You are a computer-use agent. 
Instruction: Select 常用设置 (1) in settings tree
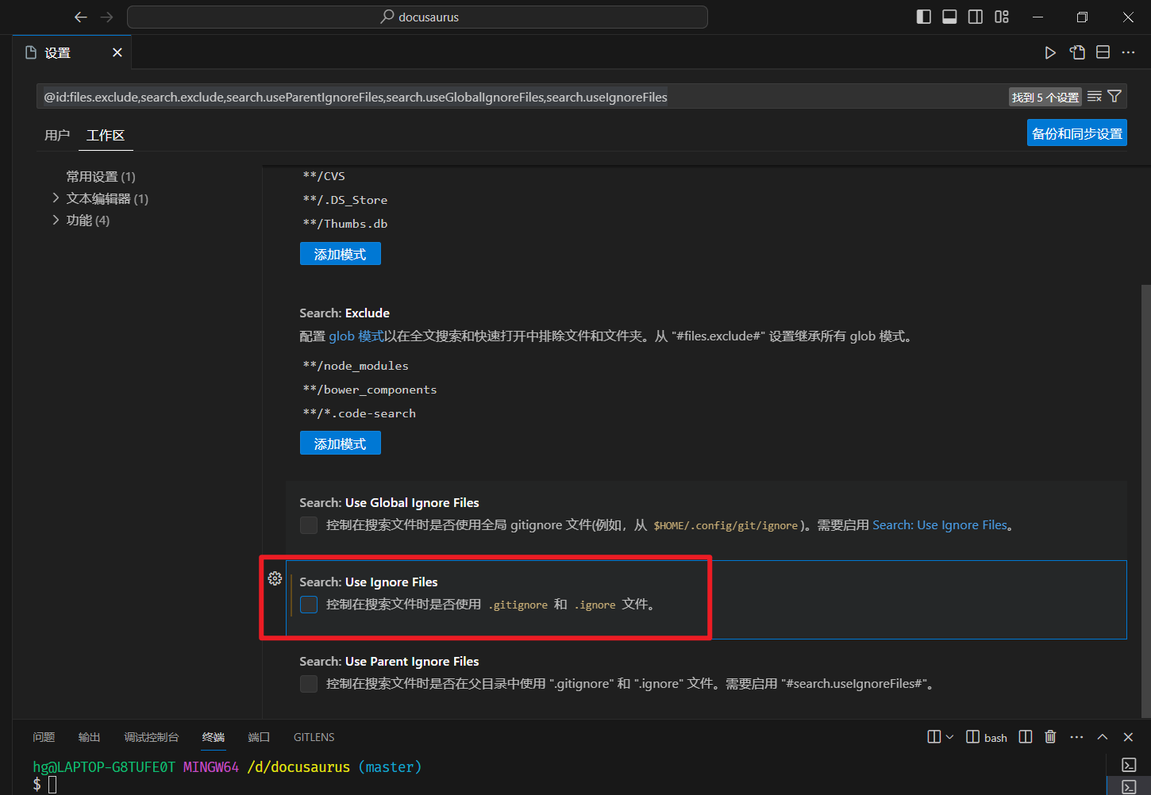tap(101, 176)
